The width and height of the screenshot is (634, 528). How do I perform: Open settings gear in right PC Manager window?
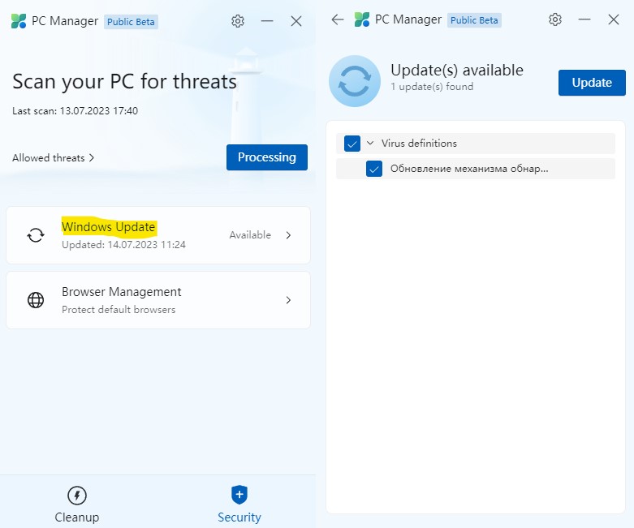pyautogui.click(x=555, y=19)
